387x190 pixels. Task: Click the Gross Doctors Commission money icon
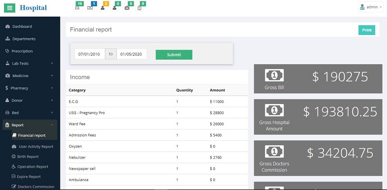click(274, 151)
